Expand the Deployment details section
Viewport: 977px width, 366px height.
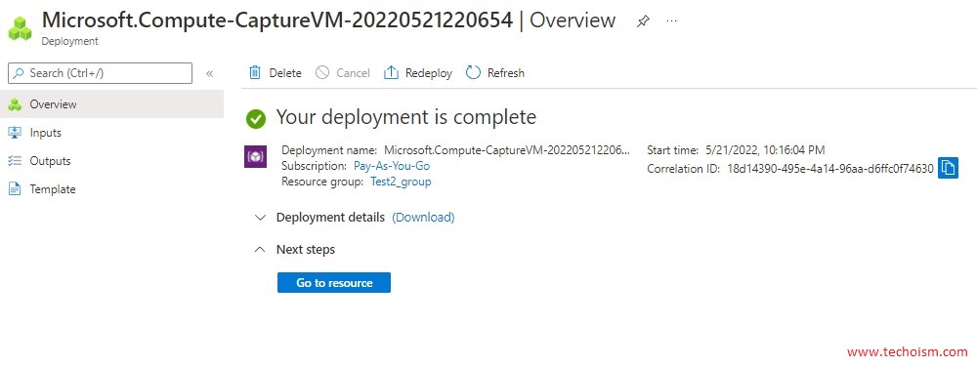(260, 218)
